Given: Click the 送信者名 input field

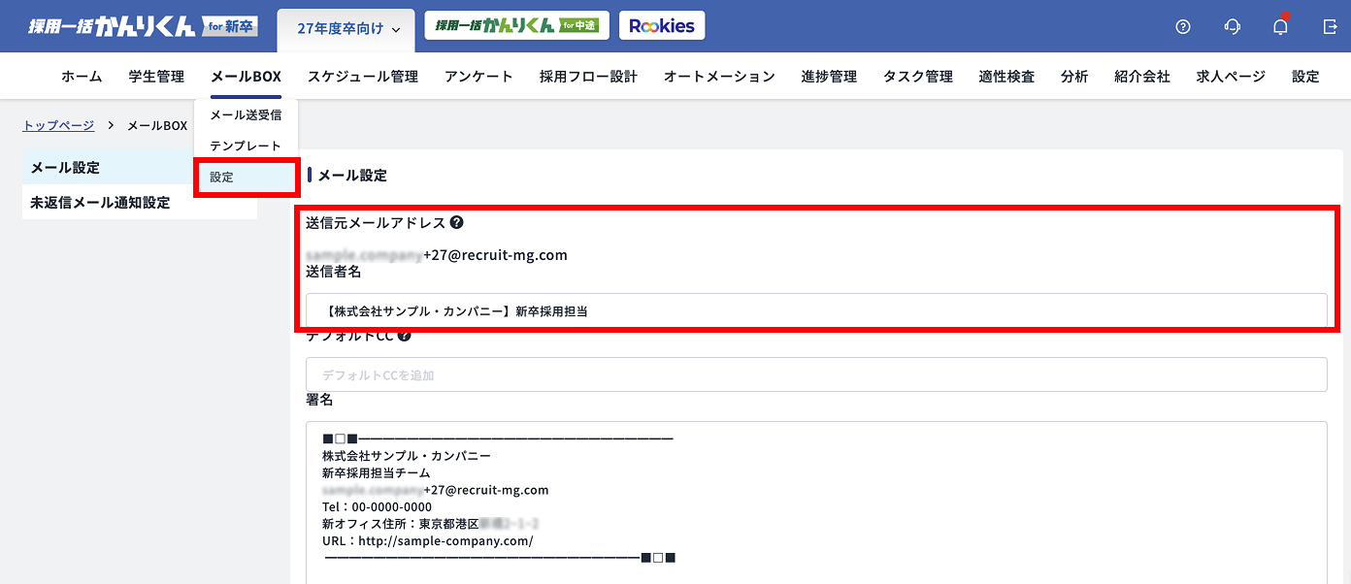Looking at the screenshot, I should [x=815, y=311].
